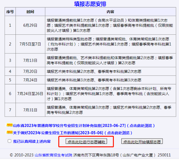179x160 pixels.
Task: Click the 时间 column header
Action: coord(30,12)
